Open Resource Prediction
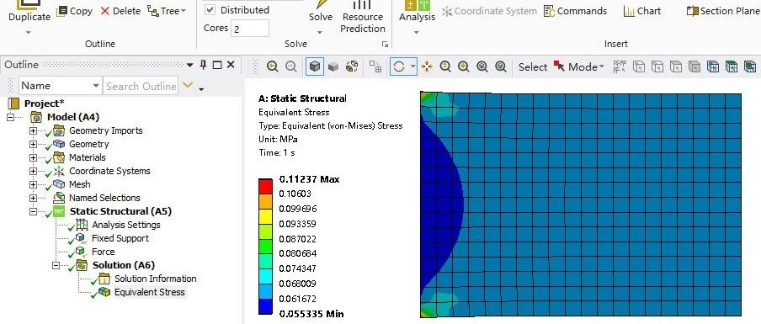Image resolution: width=761 pixels, height=324 pixels. tap(362, 17)
